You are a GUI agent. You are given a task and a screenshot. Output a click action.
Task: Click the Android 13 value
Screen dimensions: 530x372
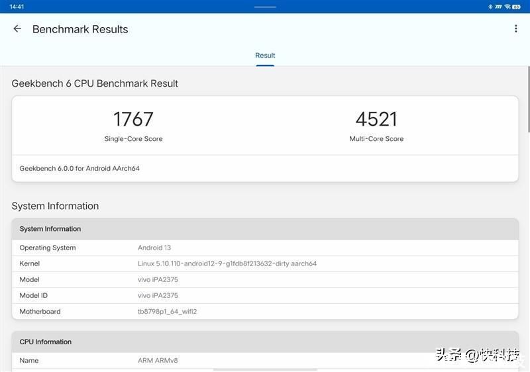(154, 248)
